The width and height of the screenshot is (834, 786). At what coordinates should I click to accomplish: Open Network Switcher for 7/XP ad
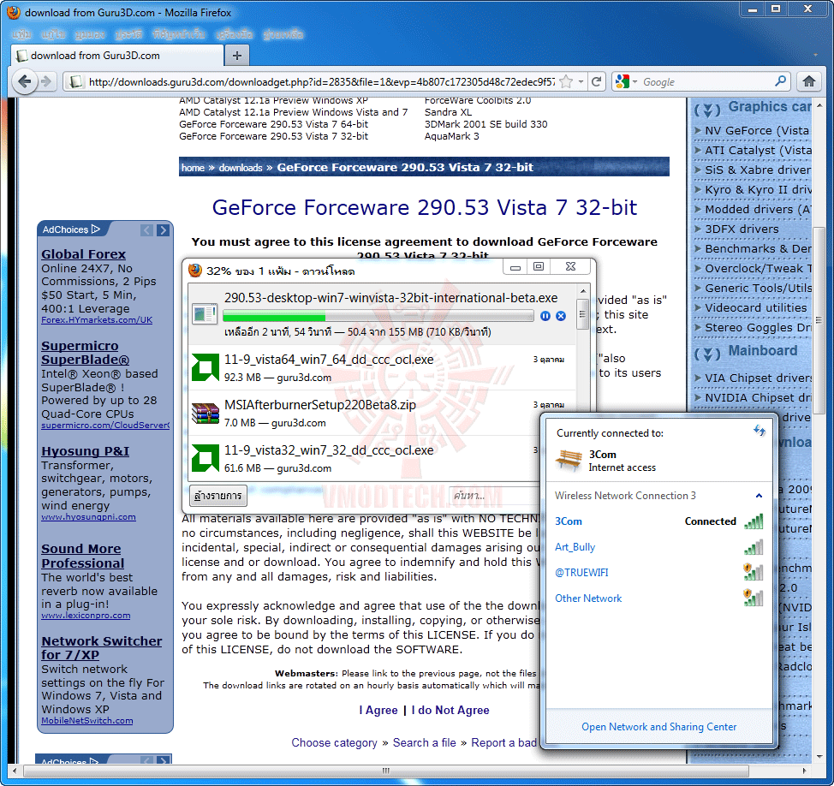102,648
